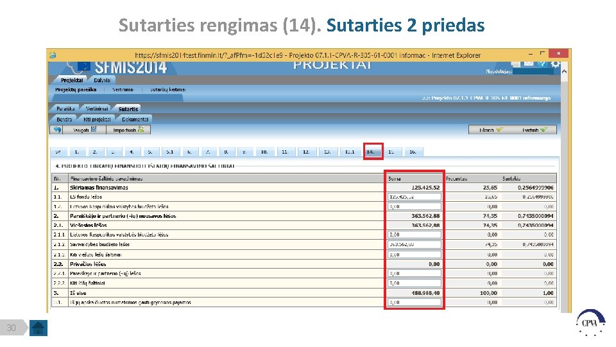Click the sum field for row 1.2
This screenshot has height=347, width=616.
click(415, 206)
